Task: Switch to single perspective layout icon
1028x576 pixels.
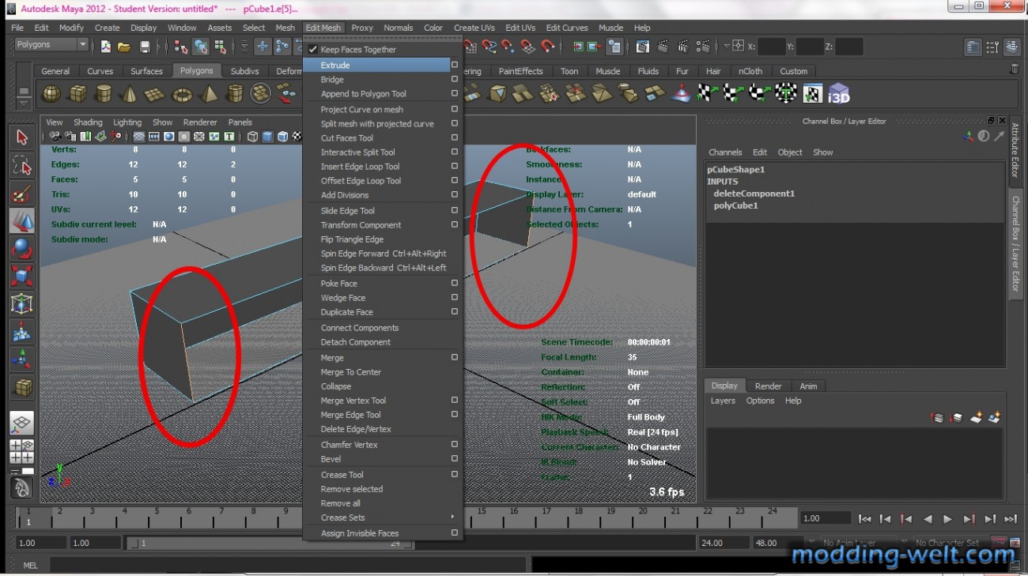Action: (x=22, y=424)
